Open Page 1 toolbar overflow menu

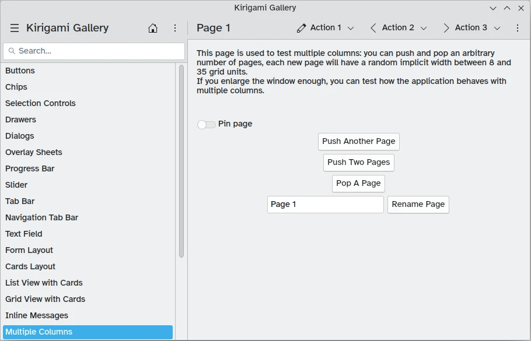pyautogui.click(x=518, y=28)
